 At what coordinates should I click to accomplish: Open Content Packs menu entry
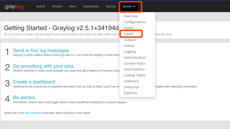(134, 64)
